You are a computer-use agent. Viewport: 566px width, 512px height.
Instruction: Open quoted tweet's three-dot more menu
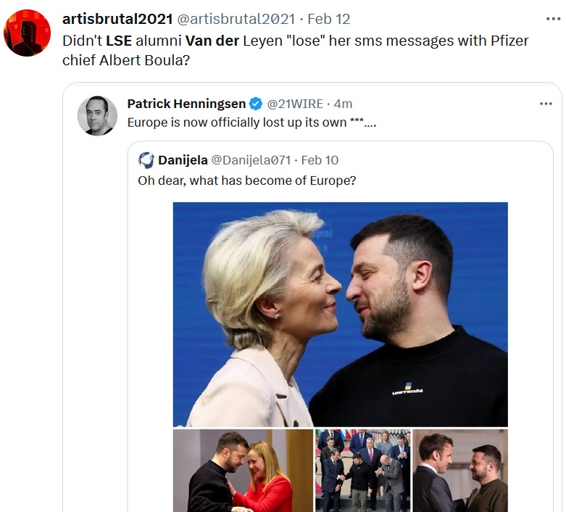click(x=546, y=104)
